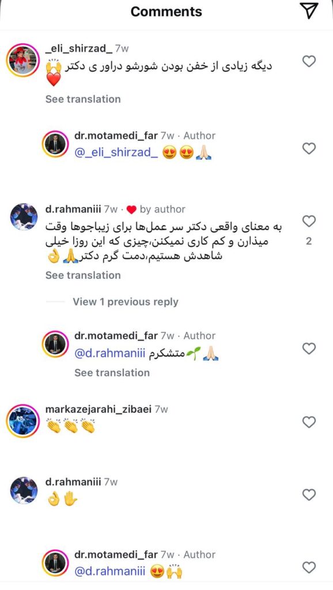
Task: Like dr.motamedi_far's reply to @_eli_shirzad_
Action: click(309, 149)
